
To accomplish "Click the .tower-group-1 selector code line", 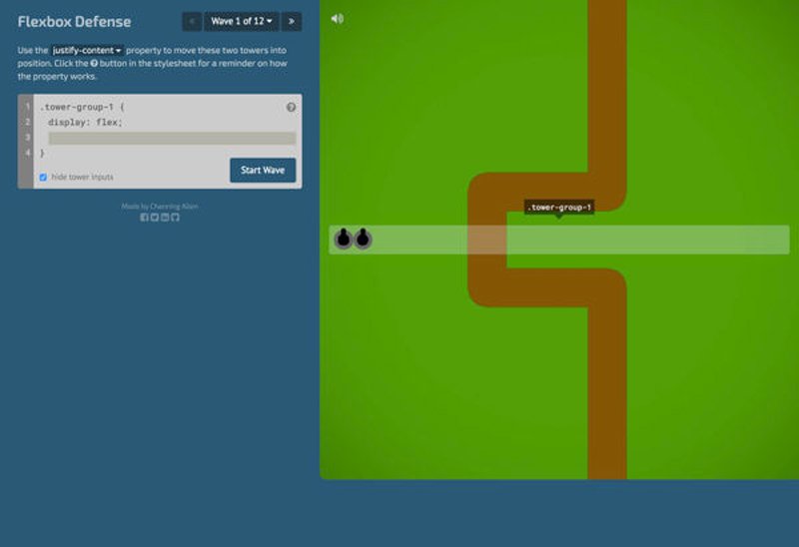I will click(82, 107).
